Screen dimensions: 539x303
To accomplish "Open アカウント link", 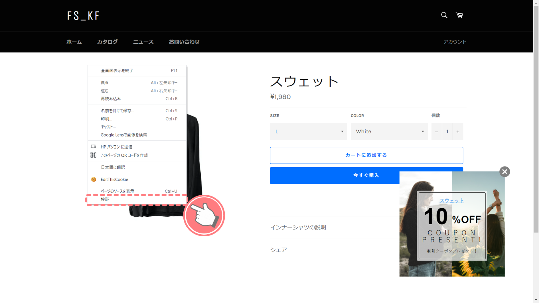I will (x=455, y=42).
